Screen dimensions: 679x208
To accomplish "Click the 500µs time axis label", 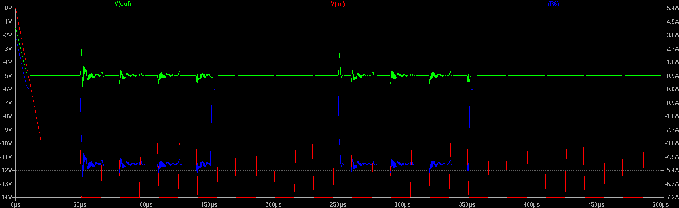I will pos(661,204).
